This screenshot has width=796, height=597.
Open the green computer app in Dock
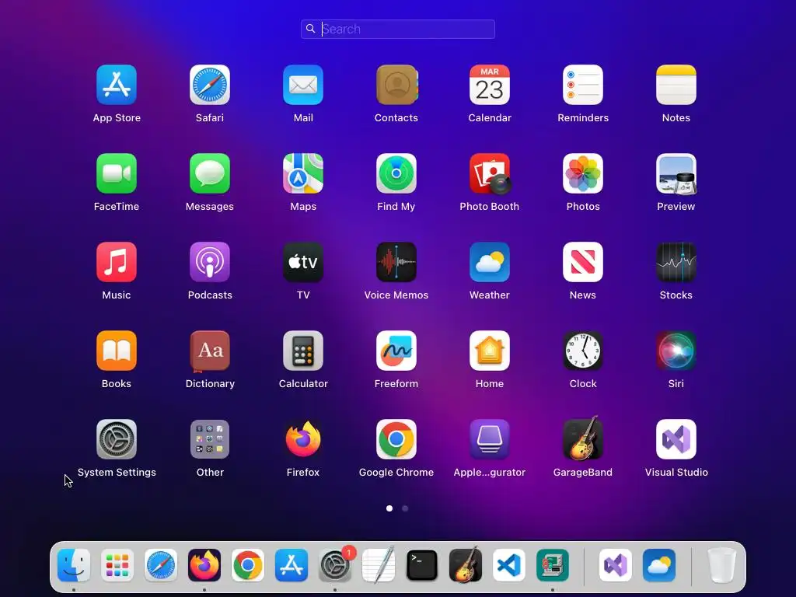(x=553, y=565)
